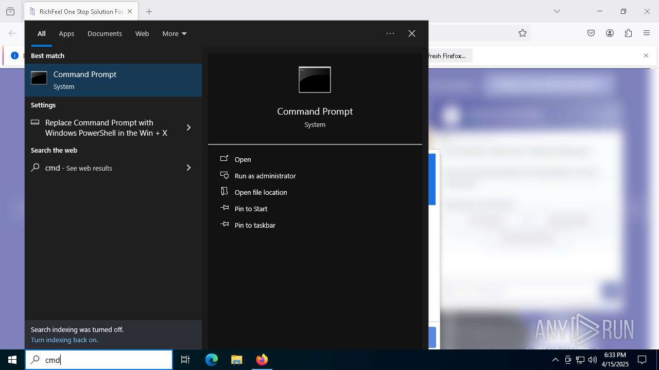This screenshot has width=659, height=370.
Task: Open Firefox list all tabs dropdown
Action: [x=557, y=11]
